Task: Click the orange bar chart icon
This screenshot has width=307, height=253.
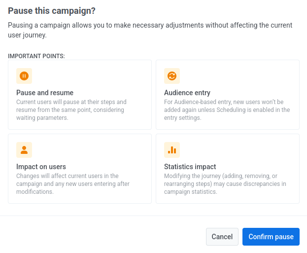Action: coord(172,150)
